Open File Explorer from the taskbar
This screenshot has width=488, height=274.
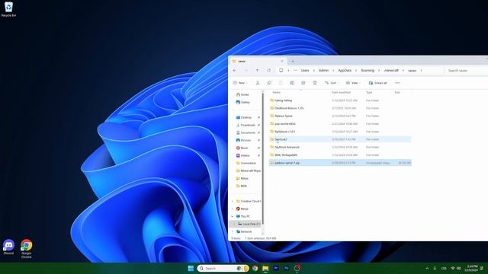tap(265, 268)
